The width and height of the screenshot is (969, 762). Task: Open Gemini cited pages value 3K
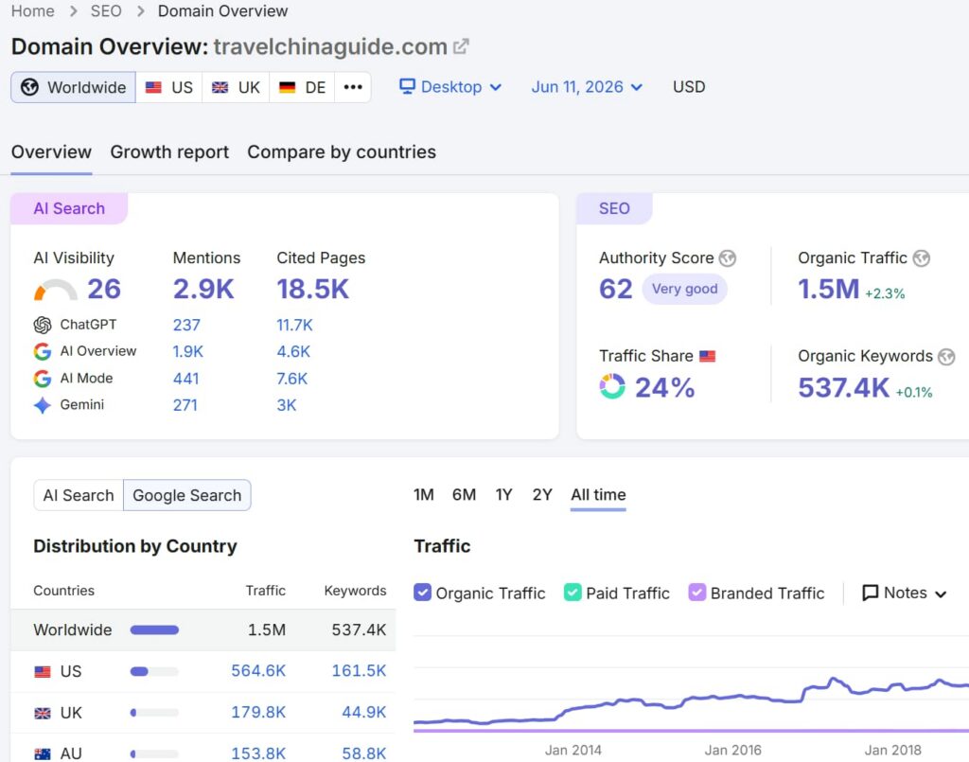[287, 405]
